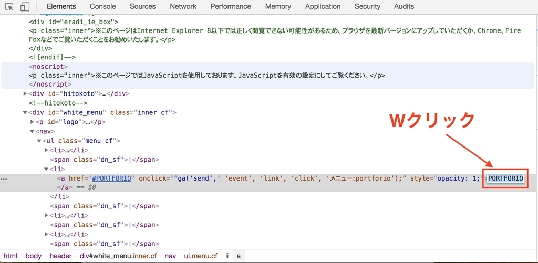Open the Console tab
This screenshot has width=538, height=263.
pos(102,6)
